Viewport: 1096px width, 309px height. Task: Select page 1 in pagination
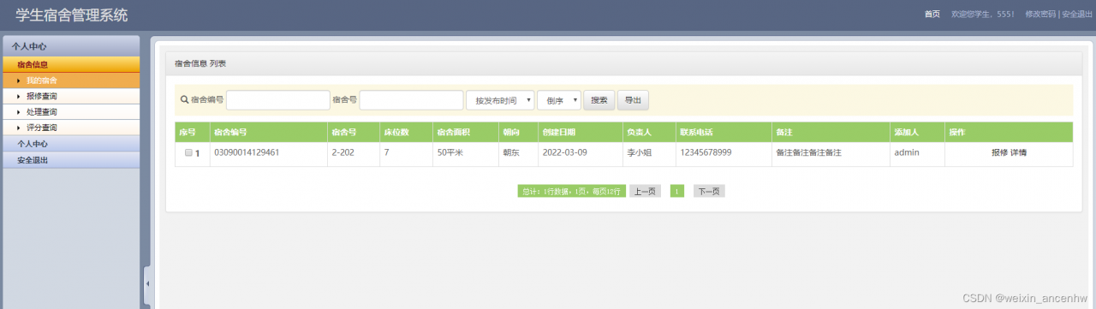click(x=676, y=191)
